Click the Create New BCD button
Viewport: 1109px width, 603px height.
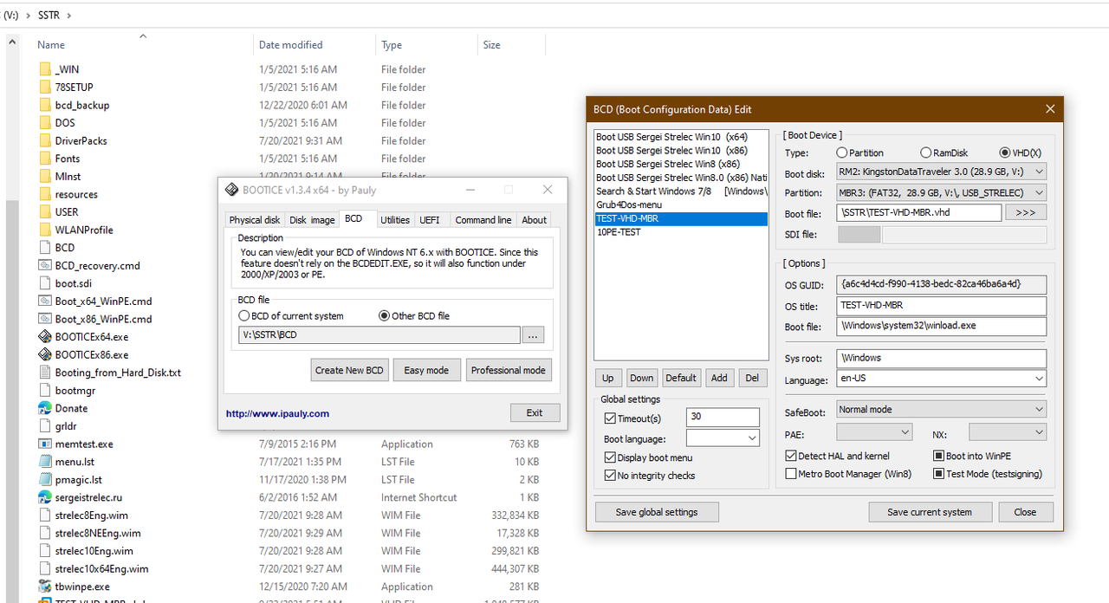pos(349,370)
